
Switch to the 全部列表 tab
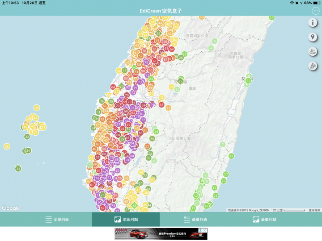point(57,219)
